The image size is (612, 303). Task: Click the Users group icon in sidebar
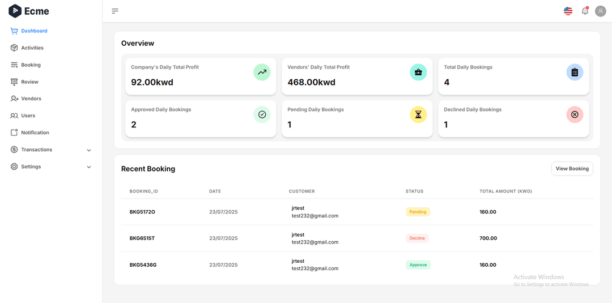coord(14,116)
